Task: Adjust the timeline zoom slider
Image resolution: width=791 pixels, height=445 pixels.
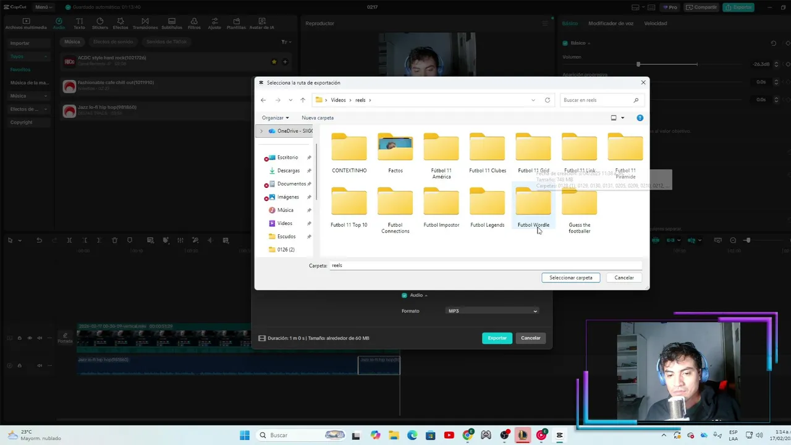Action: coord(747,240)
